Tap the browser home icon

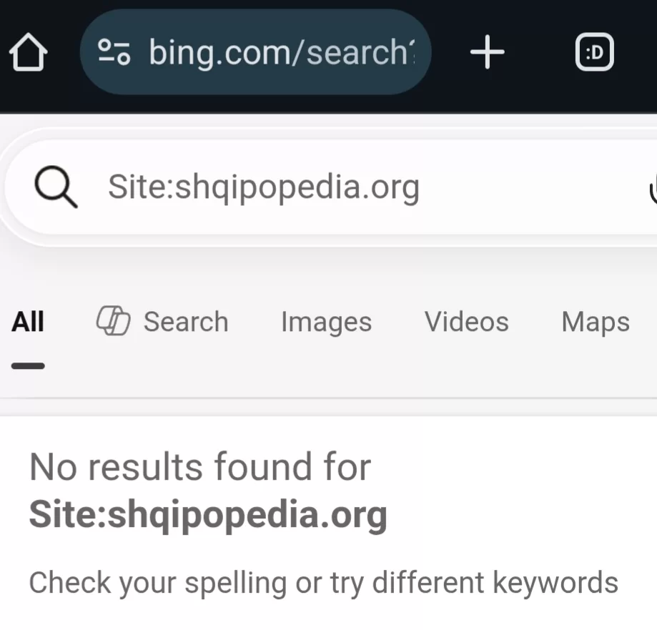(27, 54)
